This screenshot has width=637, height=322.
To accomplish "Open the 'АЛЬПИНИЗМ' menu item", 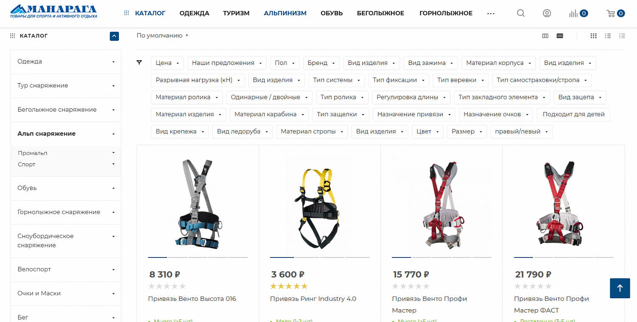I will 285,13.
